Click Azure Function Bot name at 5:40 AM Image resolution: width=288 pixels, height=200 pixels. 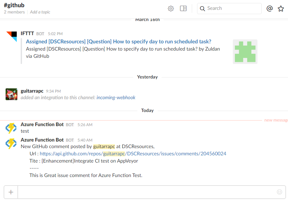click(42, 140)
